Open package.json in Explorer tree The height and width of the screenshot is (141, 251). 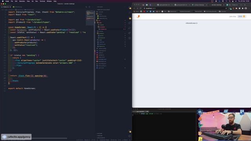[102, 59]
